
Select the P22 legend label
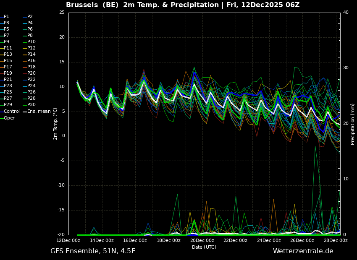(x=31, y=80)
